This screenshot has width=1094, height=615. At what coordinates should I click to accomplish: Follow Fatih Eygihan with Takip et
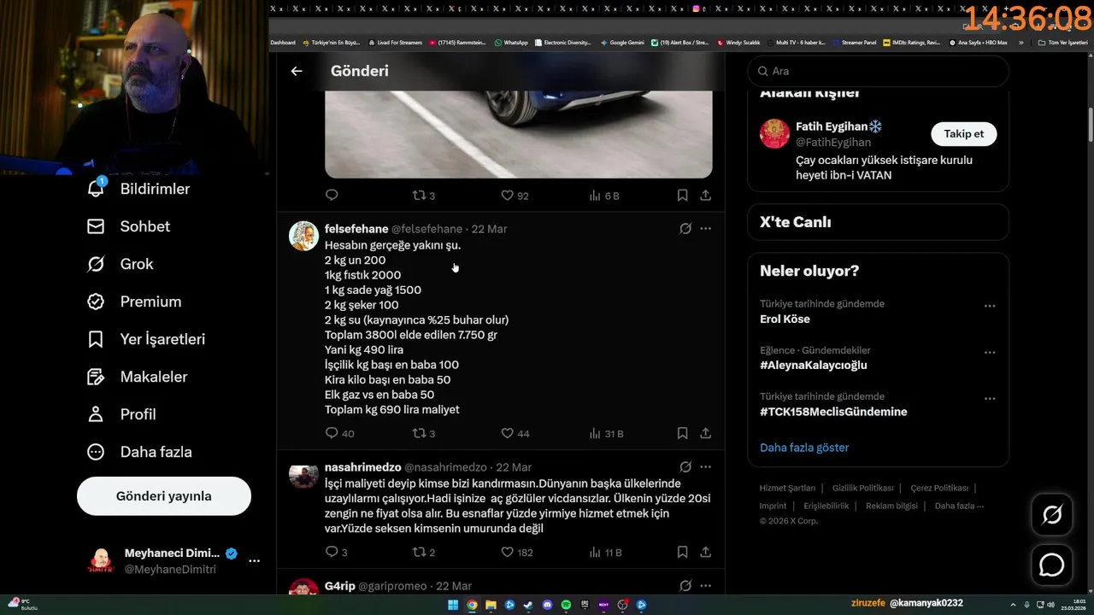(963, 134)
